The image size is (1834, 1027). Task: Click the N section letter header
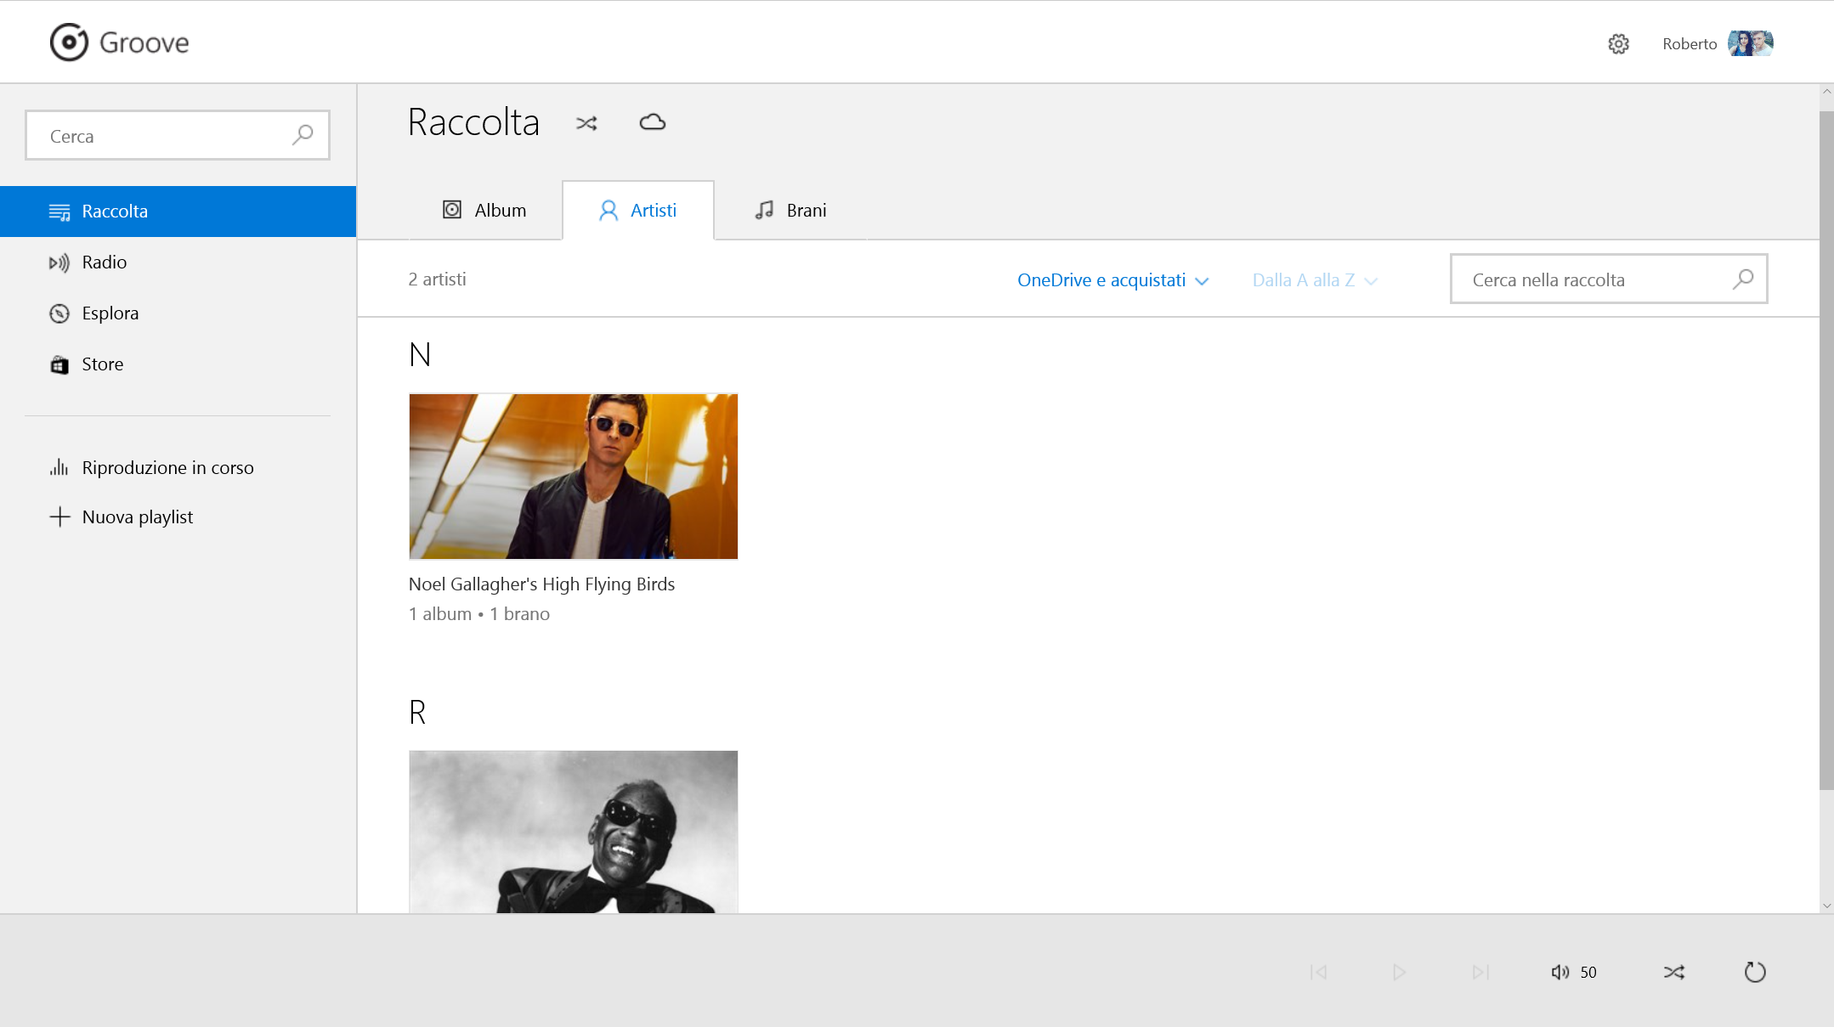tap(420, 354)
